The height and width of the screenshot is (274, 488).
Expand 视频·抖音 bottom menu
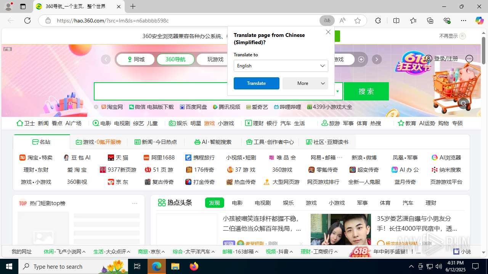[x=279, y=252]
